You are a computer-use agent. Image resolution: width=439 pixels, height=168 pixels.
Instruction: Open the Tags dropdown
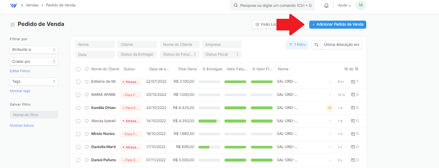point(34,82)
